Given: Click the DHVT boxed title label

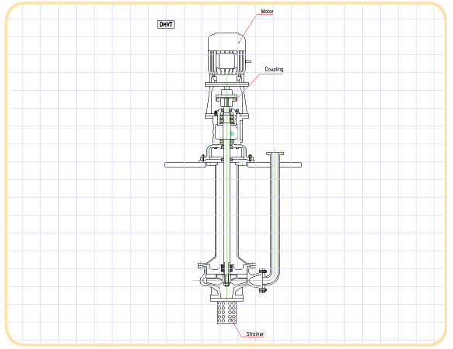Looking at the screenshot, I should pos(166,25).
